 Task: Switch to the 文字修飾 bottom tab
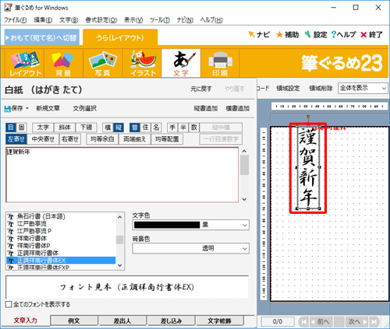[x=219, y=320]
